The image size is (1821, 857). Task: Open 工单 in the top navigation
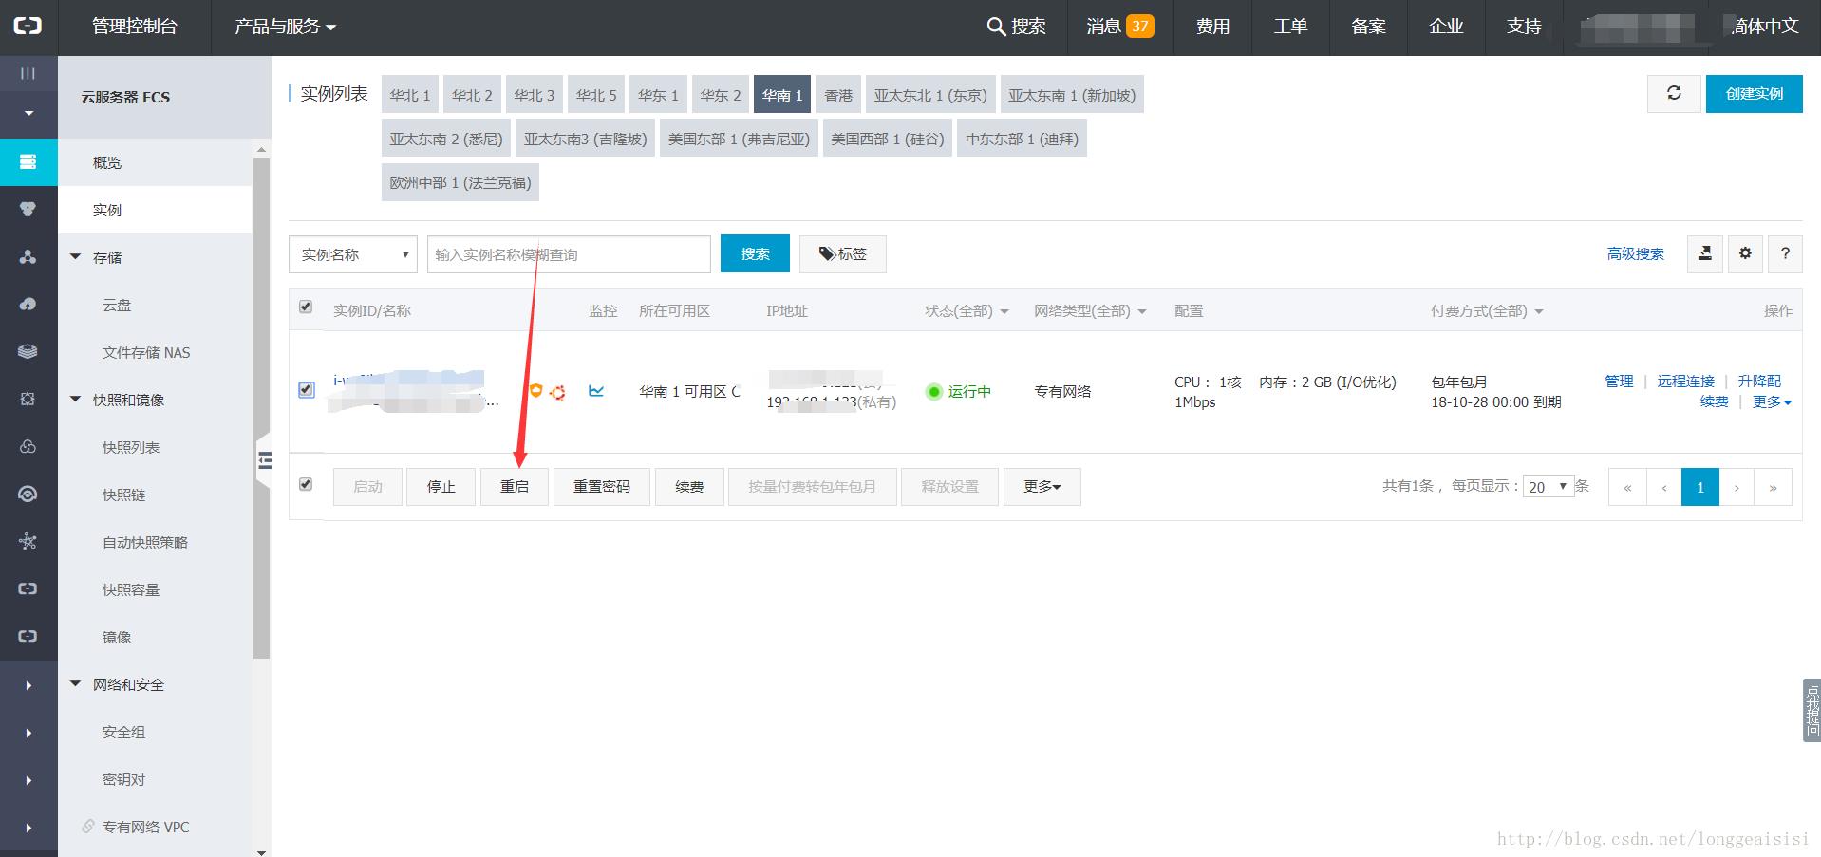click(x=1290, y=27)
